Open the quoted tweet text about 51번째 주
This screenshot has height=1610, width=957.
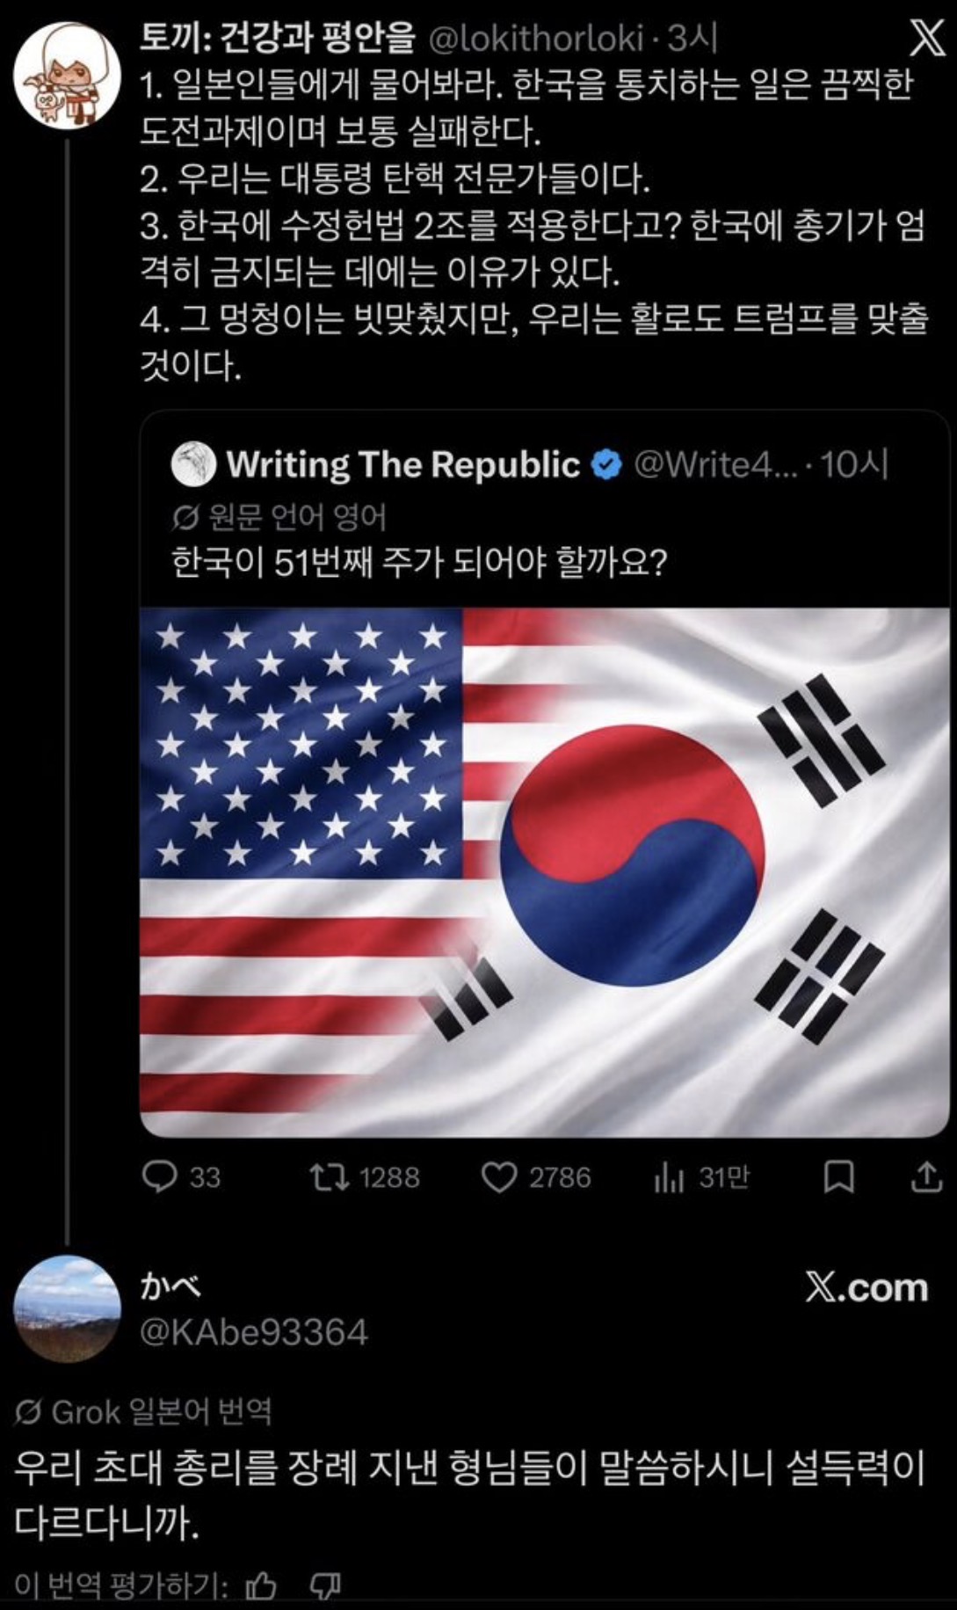(419, 562)
